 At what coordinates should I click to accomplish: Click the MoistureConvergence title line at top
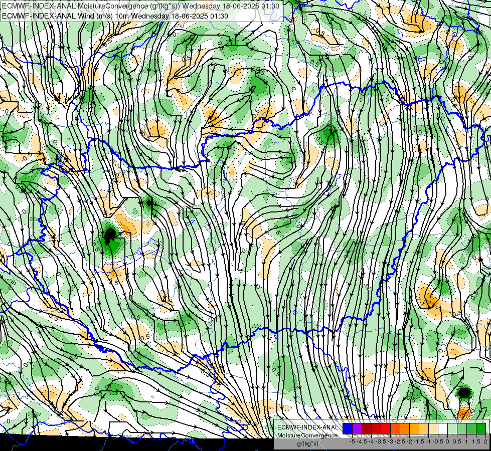[141, 6]
